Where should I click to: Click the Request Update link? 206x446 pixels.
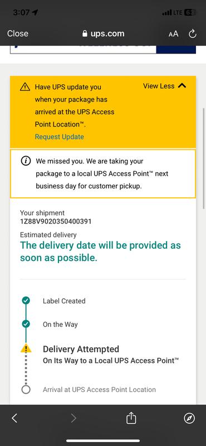click(x=60, y=137)
